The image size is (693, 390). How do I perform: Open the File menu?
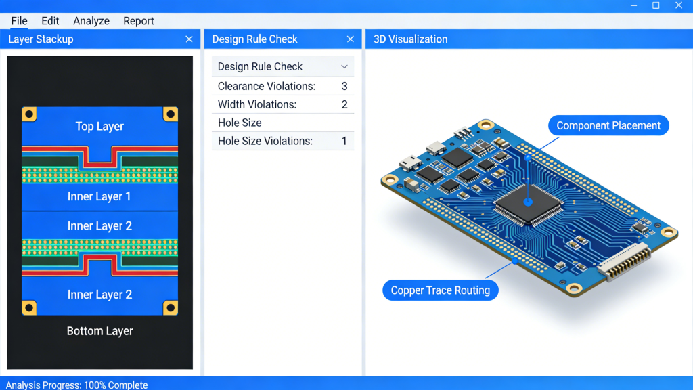(18, 21)
